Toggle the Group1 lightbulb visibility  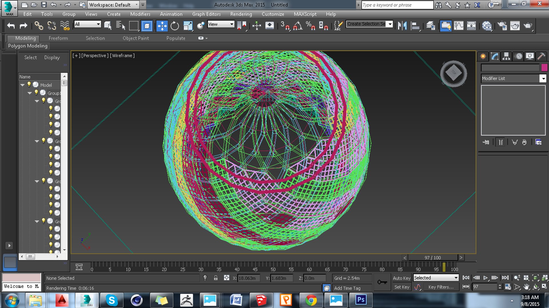(36, 92)
